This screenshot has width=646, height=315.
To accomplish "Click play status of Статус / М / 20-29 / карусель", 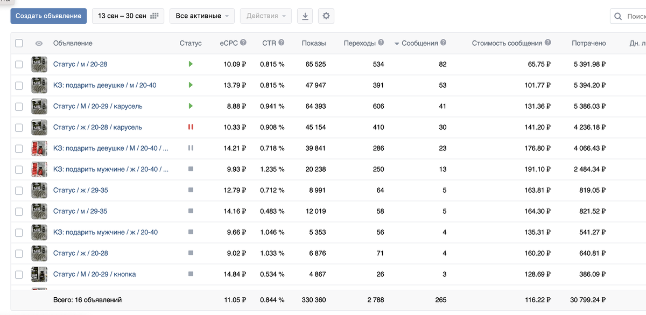I will point(191,106).
